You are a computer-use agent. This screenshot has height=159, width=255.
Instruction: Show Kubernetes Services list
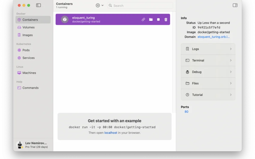tap(28, 58)
